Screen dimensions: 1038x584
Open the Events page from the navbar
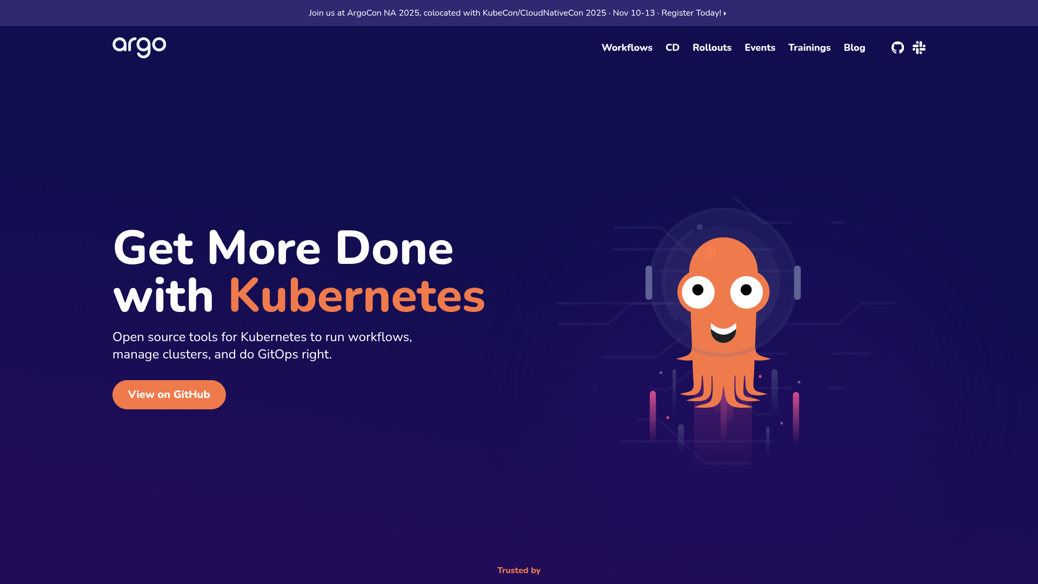[760, 48]
